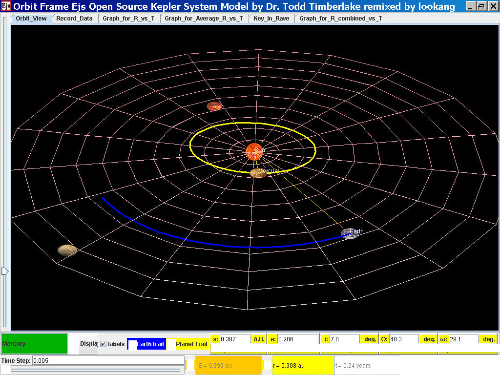Click the Earth planet in the orbit view
This screenshot has height=375, width=500.
click(349, 233)
